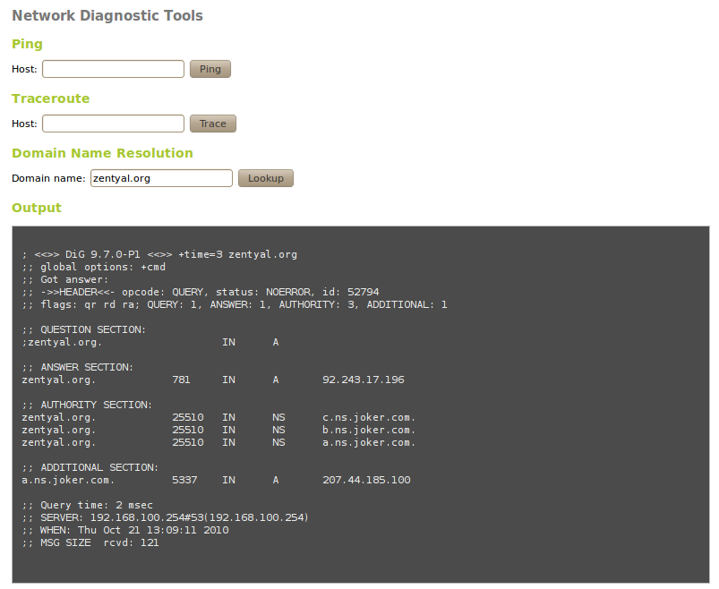The height and width of the screenshot is (589, 719).
Task: Click the IP address 92.243.17.196
Action: pos(364,380)
